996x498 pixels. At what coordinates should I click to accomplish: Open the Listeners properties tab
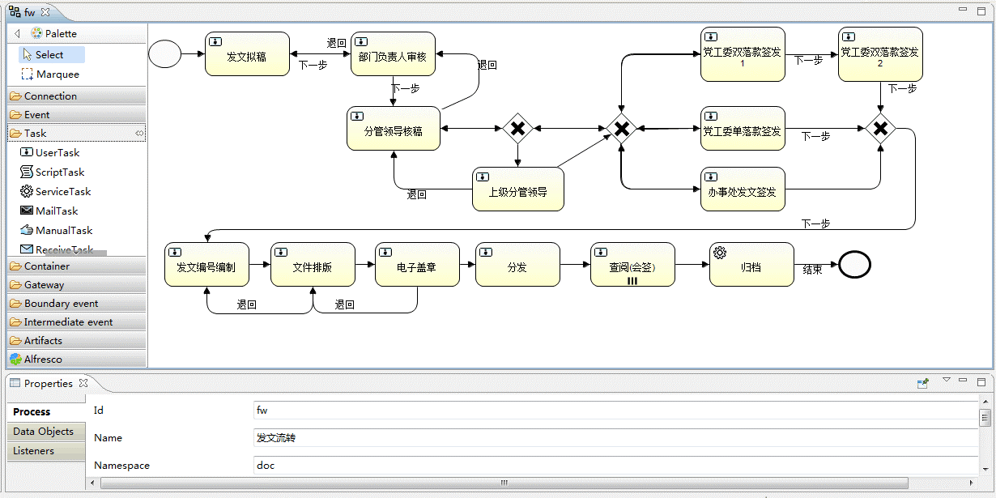click(x=34, y=451)
